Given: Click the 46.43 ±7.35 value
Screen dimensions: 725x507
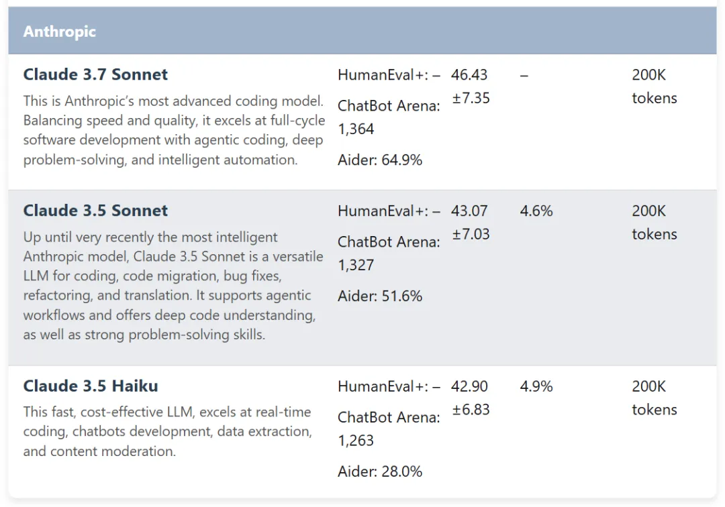Looking at the screenshot, I should click(x=470, y=87).
